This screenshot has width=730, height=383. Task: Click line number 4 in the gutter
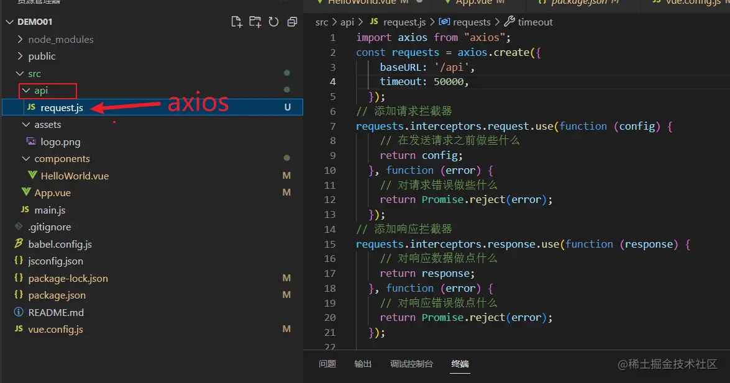point(333,81)
